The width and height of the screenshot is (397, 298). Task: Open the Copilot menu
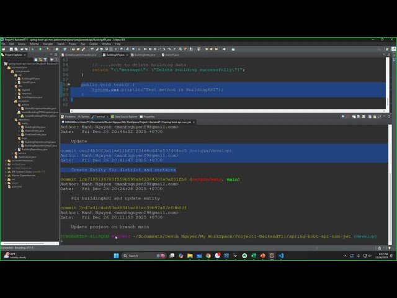[x=94, y=44]
